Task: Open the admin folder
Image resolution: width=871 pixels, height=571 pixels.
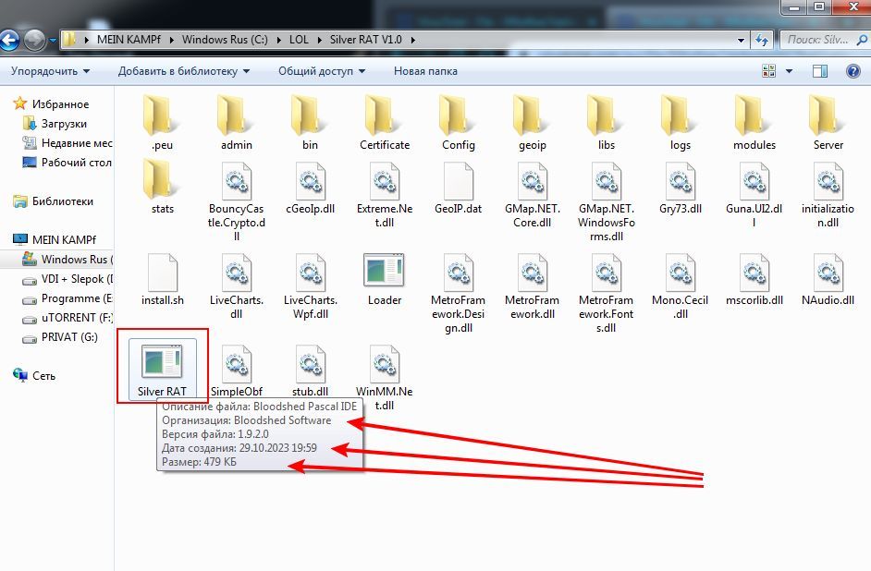Action: pos(236,123)
